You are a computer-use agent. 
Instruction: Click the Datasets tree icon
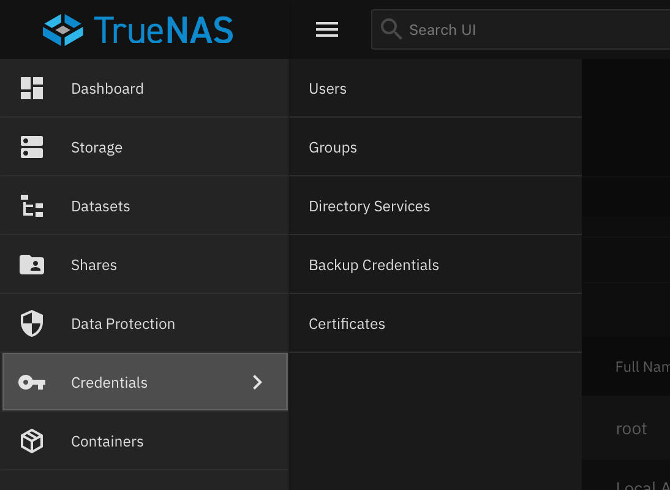point(32,206)
